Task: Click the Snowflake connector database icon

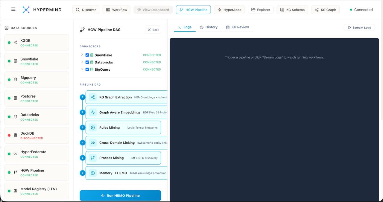Action: [x=92, y=55]
